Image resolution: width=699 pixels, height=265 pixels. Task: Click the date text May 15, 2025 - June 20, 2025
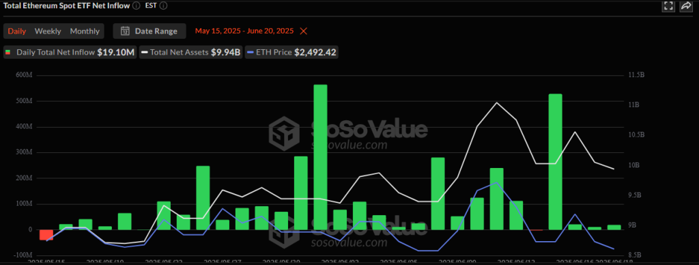coord(244,31)
